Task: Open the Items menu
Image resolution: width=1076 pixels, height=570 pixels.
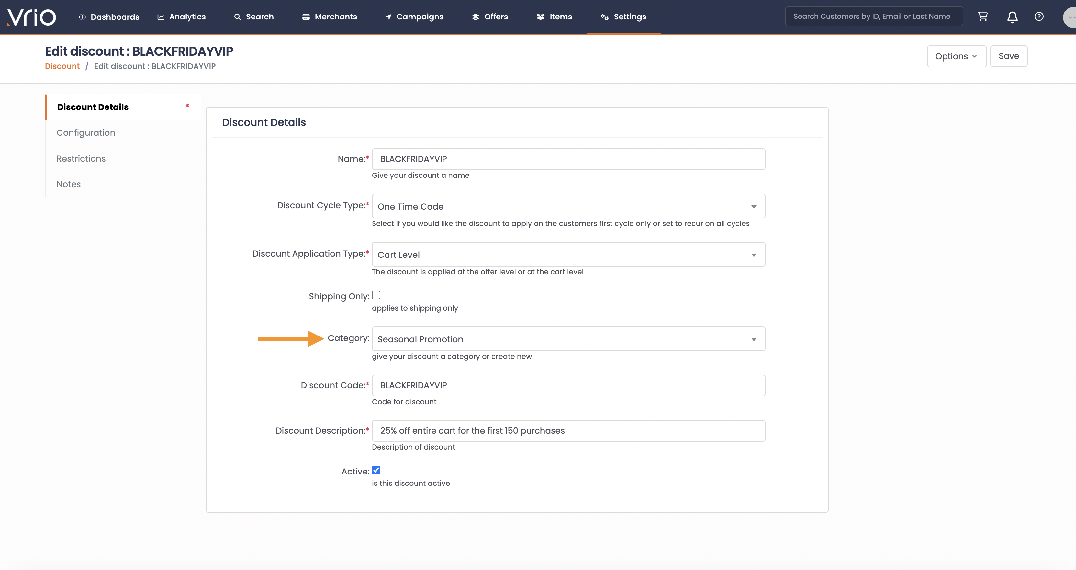Action: click(x=554, y=17)
